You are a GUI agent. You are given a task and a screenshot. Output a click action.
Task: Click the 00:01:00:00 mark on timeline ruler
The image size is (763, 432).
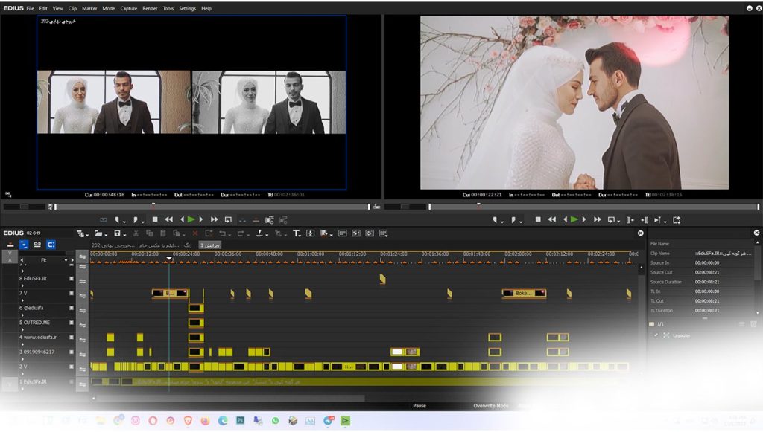311,254
